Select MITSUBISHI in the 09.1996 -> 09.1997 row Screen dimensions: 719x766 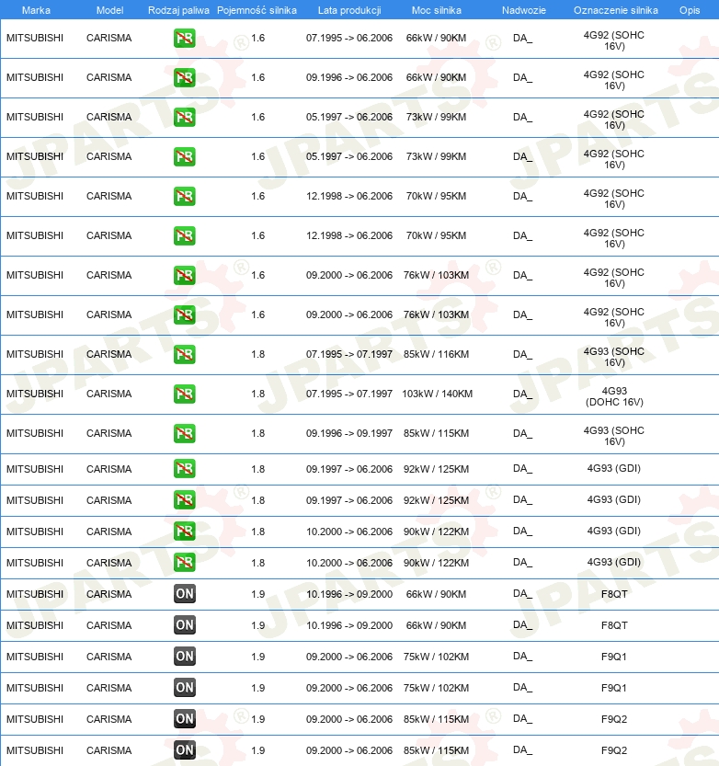pyautogui.click(x=35, y=434)
